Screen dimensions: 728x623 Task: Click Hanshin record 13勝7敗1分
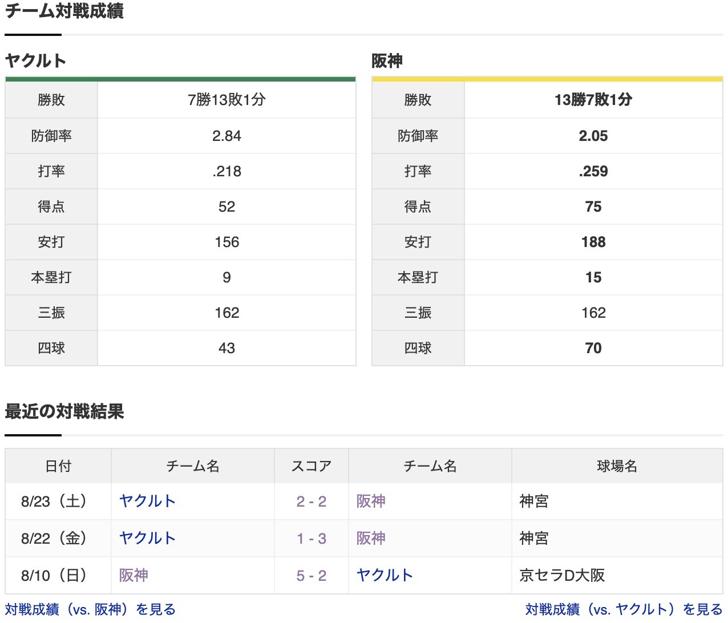tap(593, 100)
